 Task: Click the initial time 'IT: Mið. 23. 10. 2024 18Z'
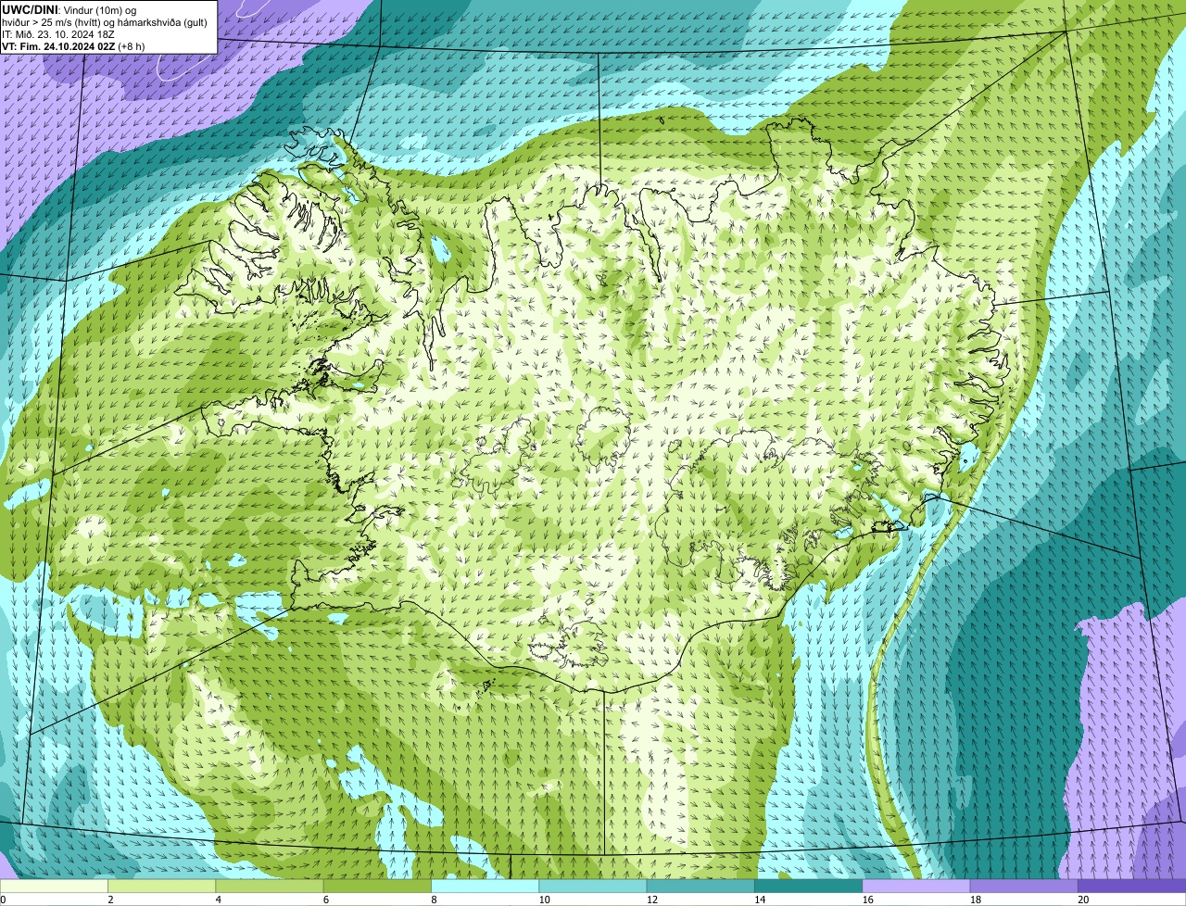click(x=58, y=34)
